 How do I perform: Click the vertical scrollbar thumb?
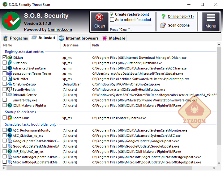219,96
